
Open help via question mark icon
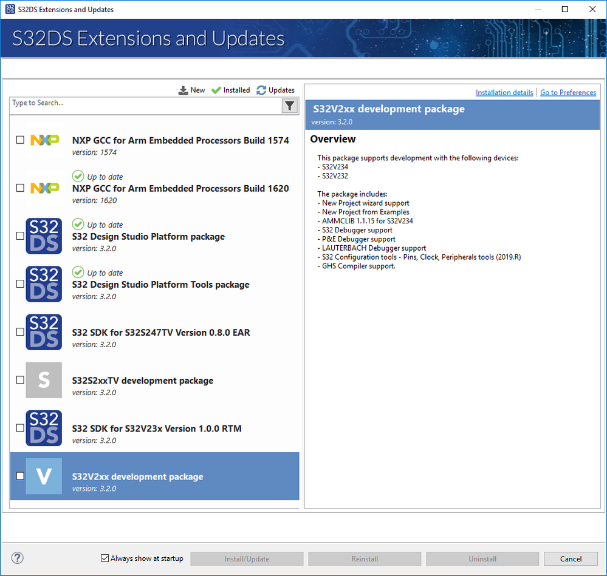point(18,558)
